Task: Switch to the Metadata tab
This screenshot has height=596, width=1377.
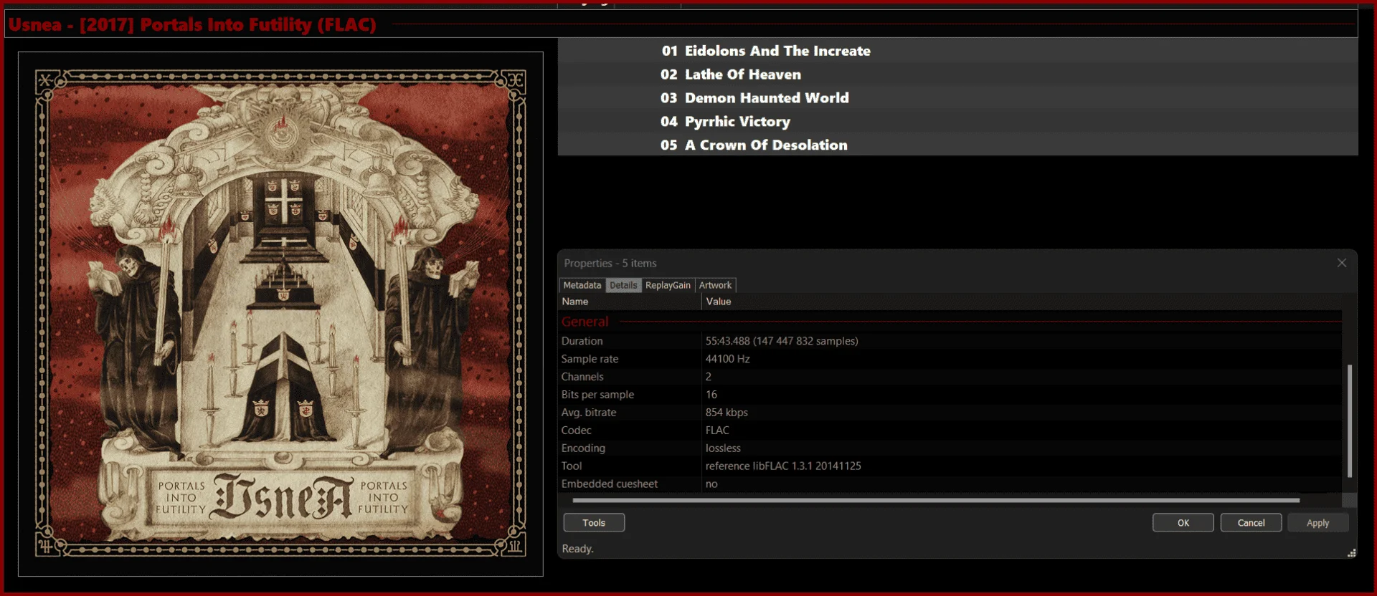Action: click(x=582, y=285)
